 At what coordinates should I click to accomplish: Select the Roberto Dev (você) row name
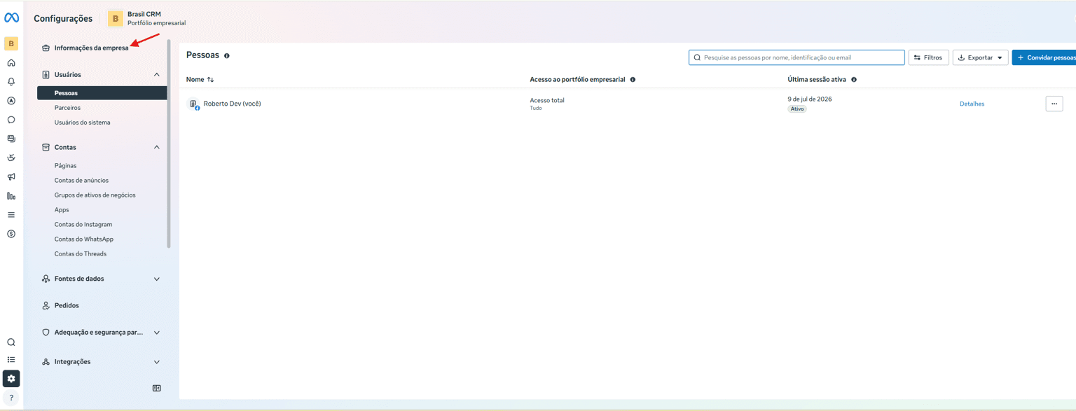click(232, 104)
